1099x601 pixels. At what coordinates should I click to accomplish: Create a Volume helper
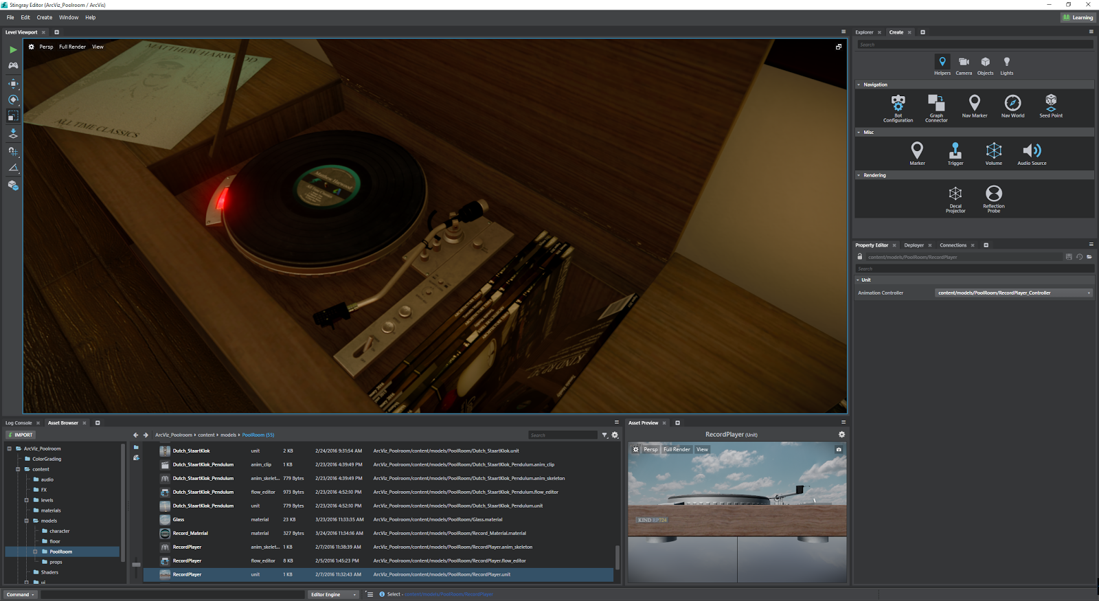[x=994, y=153]
